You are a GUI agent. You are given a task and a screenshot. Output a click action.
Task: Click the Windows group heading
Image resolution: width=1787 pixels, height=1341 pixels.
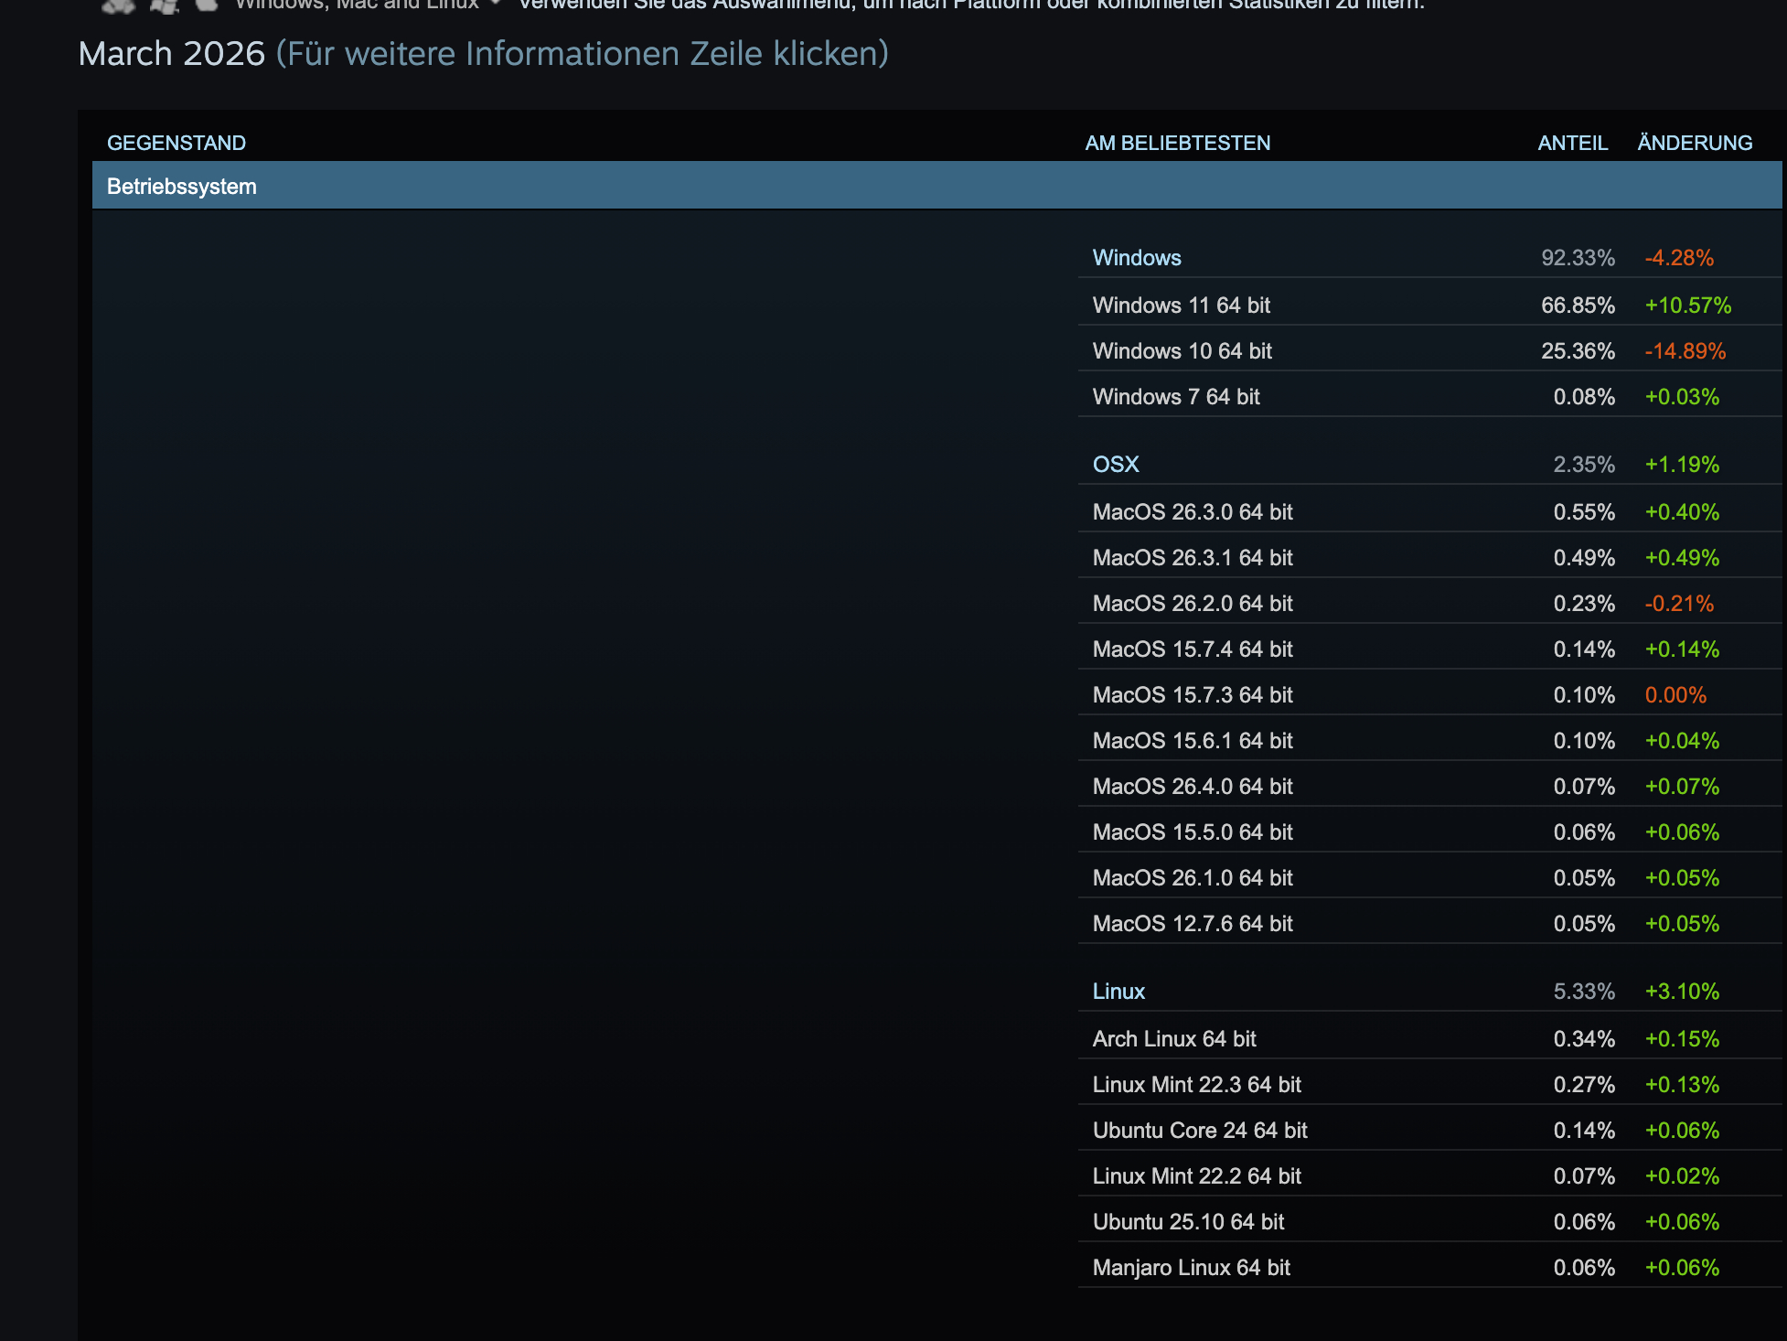[1136, 258]
